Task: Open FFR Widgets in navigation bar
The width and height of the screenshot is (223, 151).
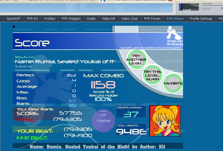Action: pyautogui.click(x=71, y=19)
